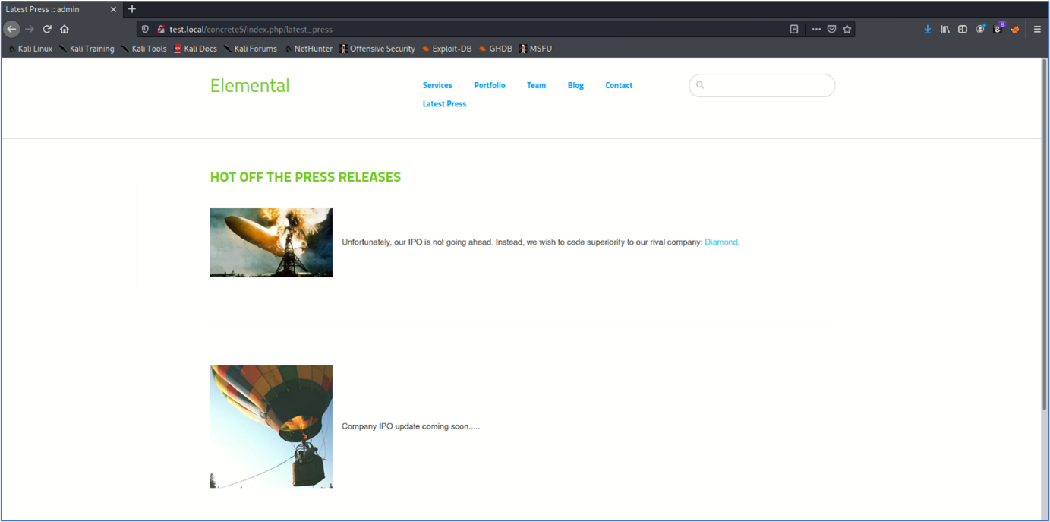This screenshot has width=1050, height=522.
Task: Reload the current page
Action: click(x=47, y=29)
